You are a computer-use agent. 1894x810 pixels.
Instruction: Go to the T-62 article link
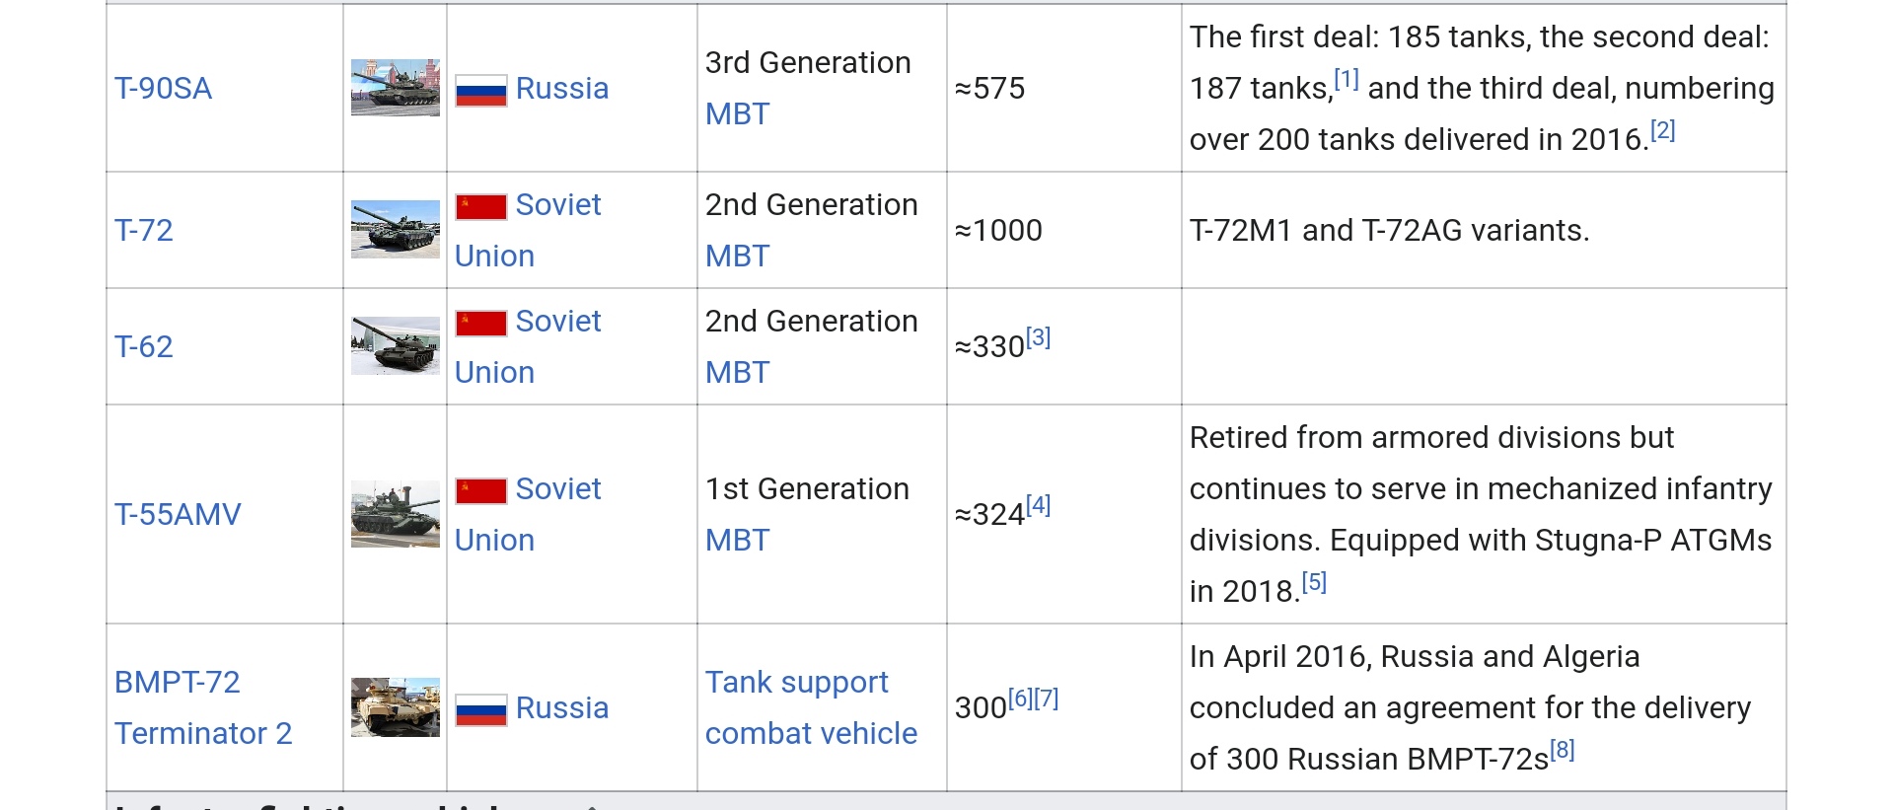[144, 347]
